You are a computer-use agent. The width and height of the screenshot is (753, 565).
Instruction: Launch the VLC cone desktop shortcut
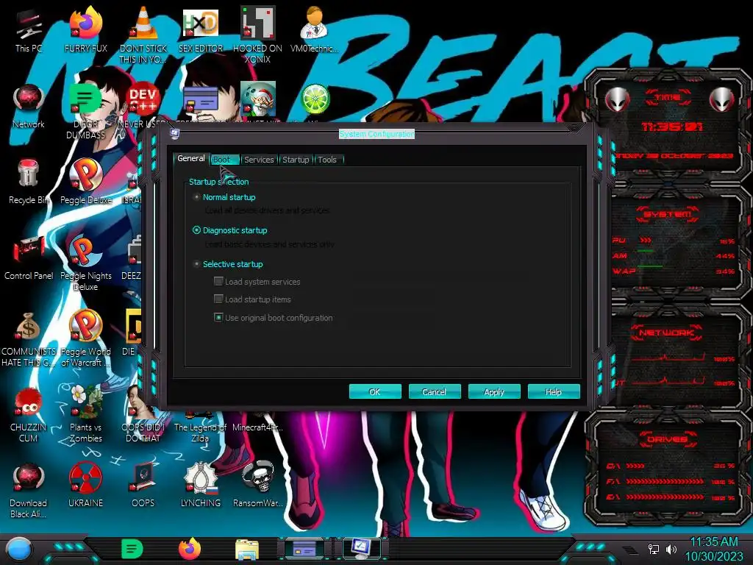(x=143, y=34)
